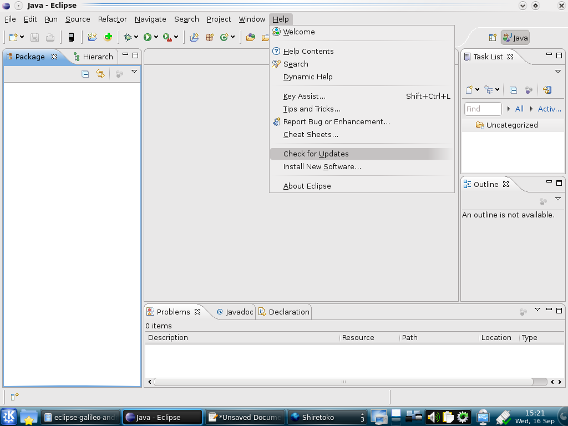Switch to the Problems tab
568x426 pixels.
pyautogui.click(x=173, y=312)
